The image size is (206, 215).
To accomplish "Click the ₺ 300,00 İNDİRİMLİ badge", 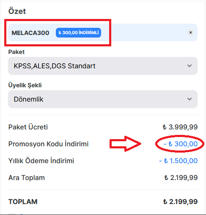I will point(78,32).
